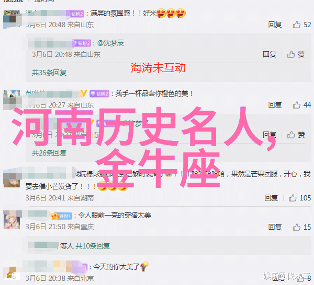Click the purple 钻粉2 badge in top comment
The width and height of the screenshot is (314, 285).
point(77,14)
